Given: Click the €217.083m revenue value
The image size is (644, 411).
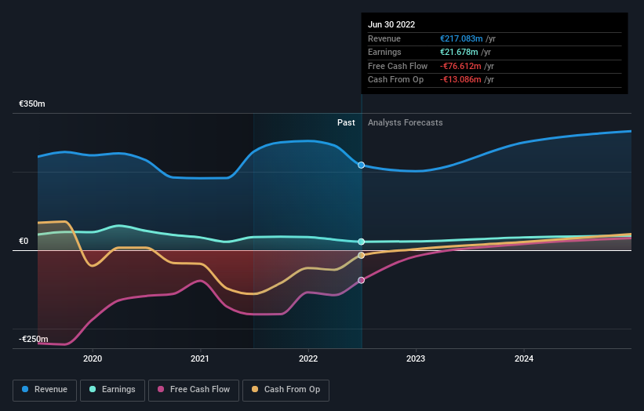Looking at the screenshot, I should click(x=461, y=38).
